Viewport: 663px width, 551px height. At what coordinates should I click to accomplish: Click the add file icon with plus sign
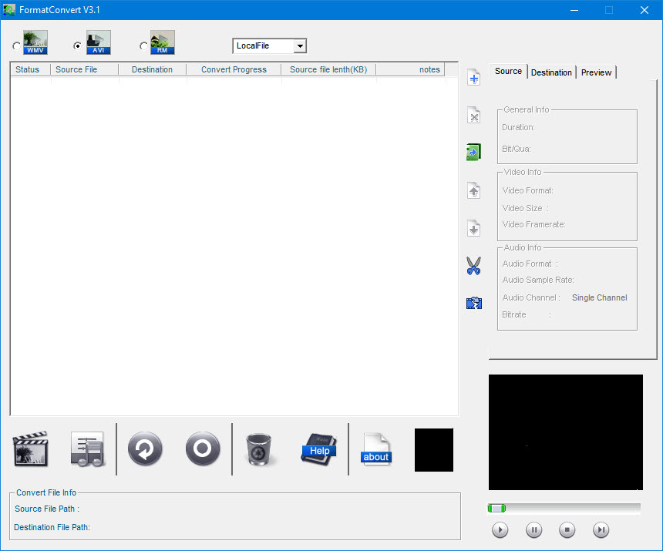coord(474,78)
